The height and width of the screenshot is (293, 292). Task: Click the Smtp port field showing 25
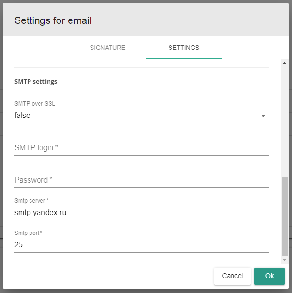[x=141, y=245]
